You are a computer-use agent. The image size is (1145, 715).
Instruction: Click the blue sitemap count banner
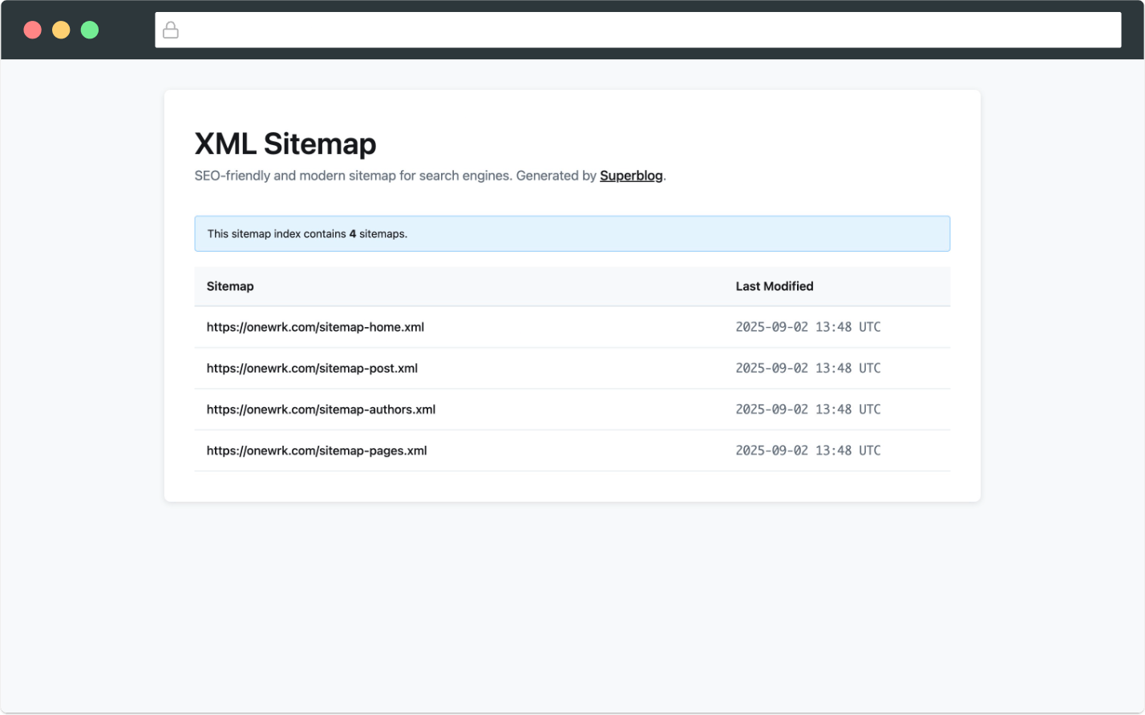[572, 233]
